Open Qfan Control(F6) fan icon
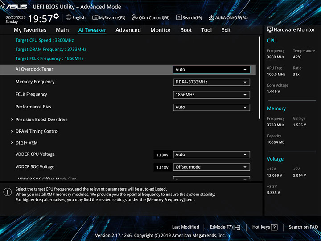 pyautogui.click(x=135, y=17)
